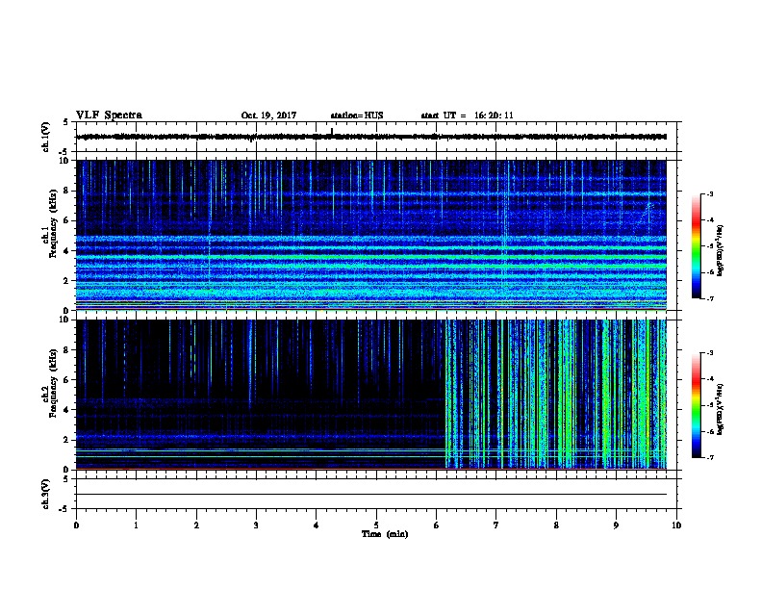Click the ch.1 colorbar log(PSD) units label

point(720,250)
